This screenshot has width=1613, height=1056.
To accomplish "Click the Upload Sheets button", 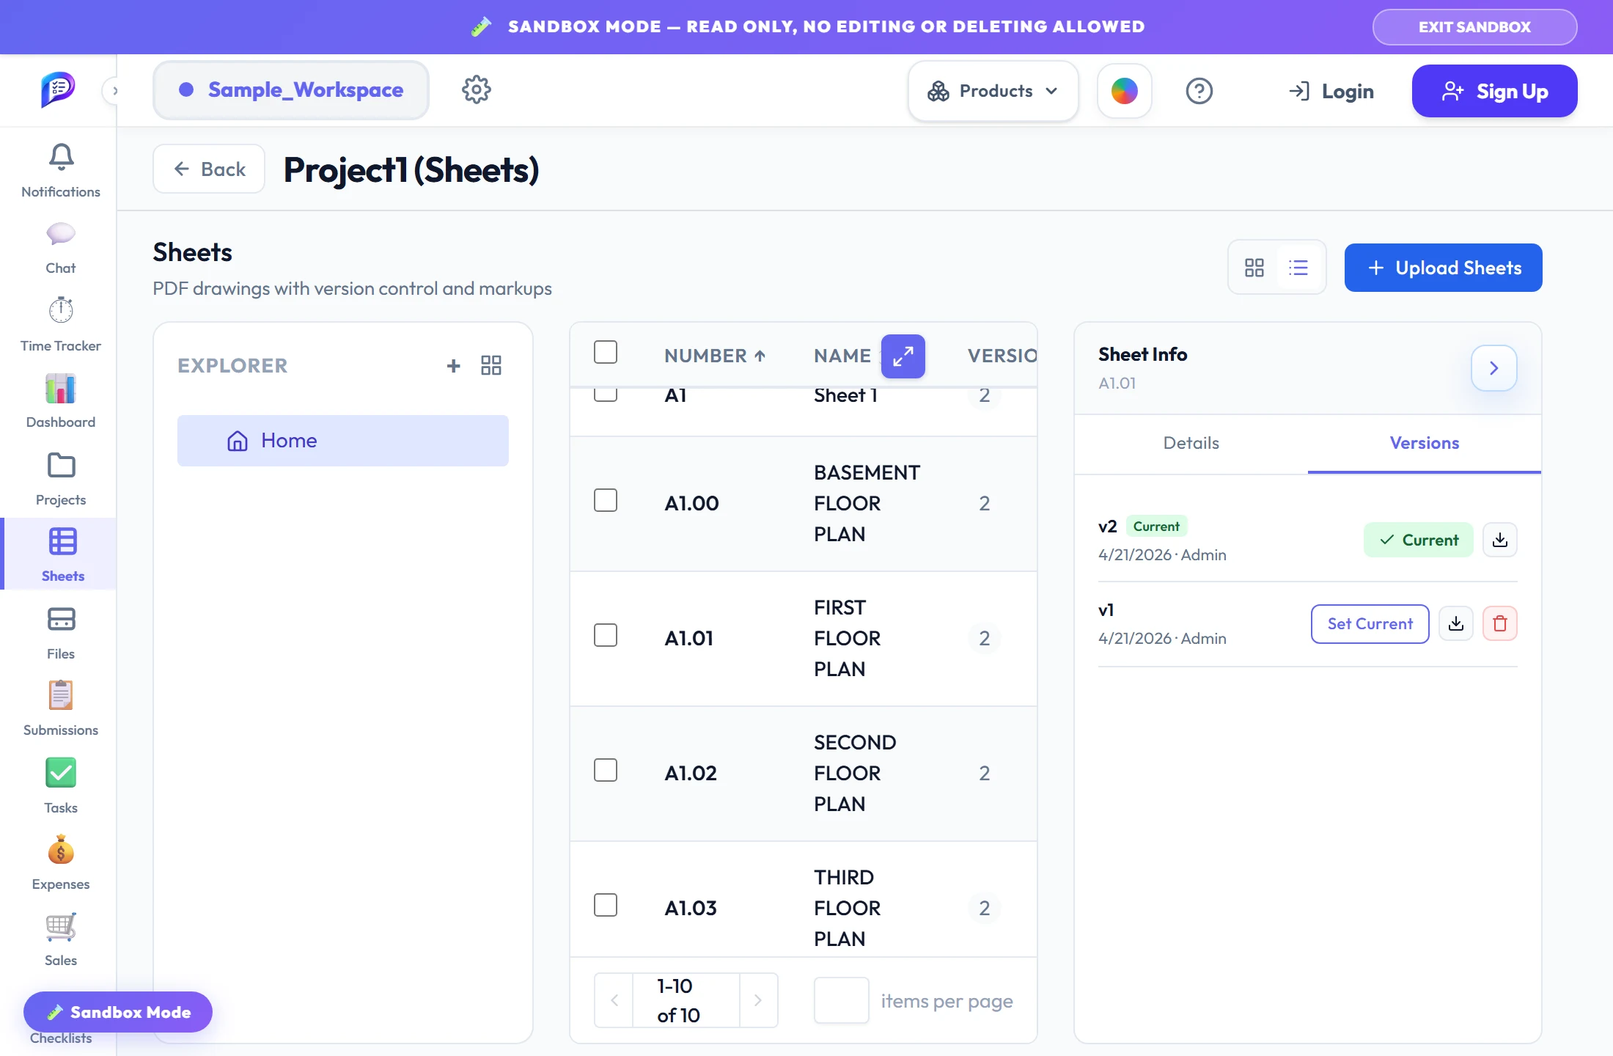I will [x=1444, y=268].
